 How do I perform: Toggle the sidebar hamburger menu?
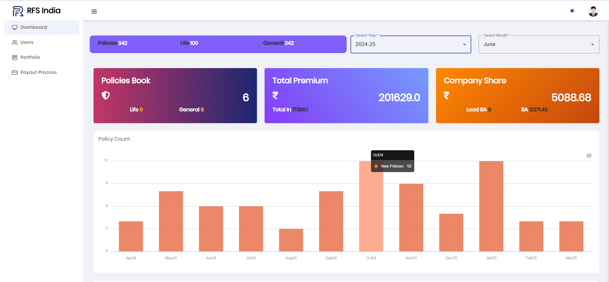coord(94,12)
